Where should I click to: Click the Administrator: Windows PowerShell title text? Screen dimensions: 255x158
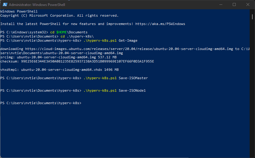point(37,5)
